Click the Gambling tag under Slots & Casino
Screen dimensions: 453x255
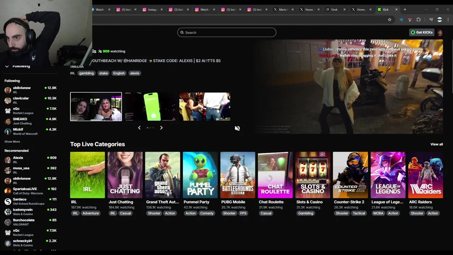click(x=306, y=213)
